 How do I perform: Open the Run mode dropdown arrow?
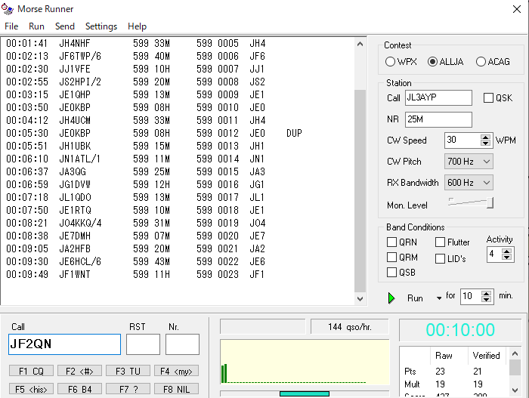(x=438, y=298)
